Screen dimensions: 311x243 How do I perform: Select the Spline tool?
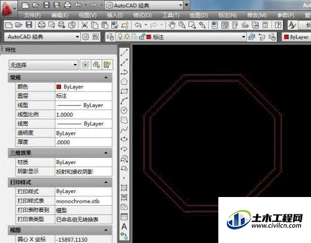coord(124,130)
